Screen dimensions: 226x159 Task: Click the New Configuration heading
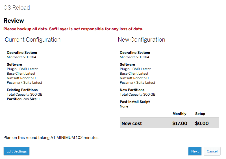coord(142,40)
